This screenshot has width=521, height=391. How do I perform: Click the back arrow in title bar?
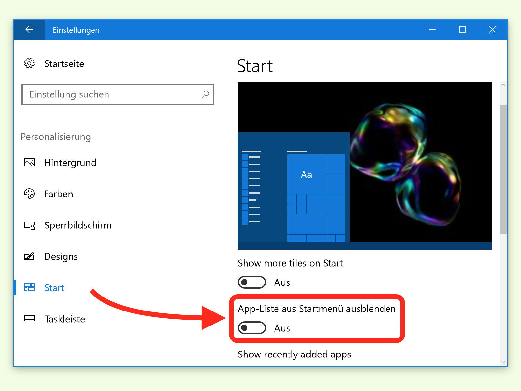[x=29, y=30]
